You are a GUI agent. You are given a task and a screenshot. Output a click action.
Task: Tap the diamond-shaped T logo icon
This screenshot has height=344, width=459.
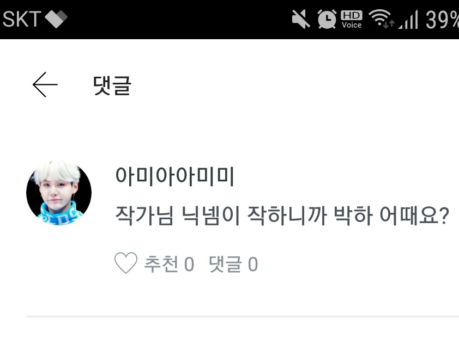[56, 19]
